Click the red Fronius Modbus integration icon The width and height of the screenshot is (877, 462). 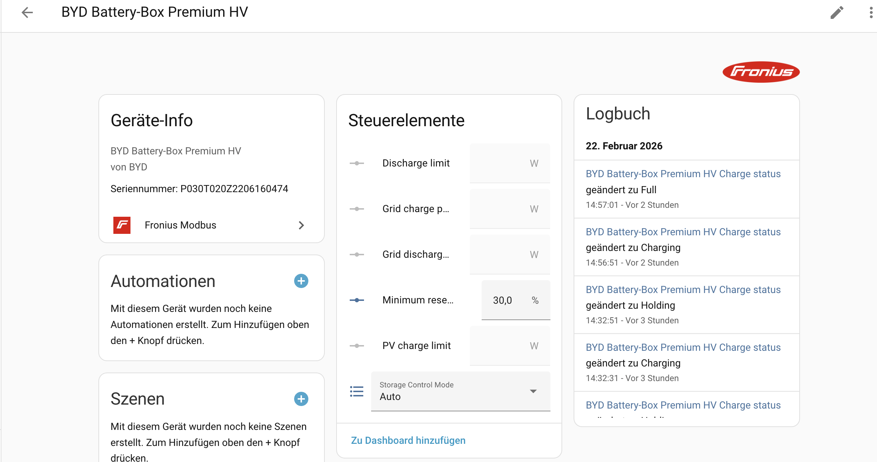click(122, 225)
